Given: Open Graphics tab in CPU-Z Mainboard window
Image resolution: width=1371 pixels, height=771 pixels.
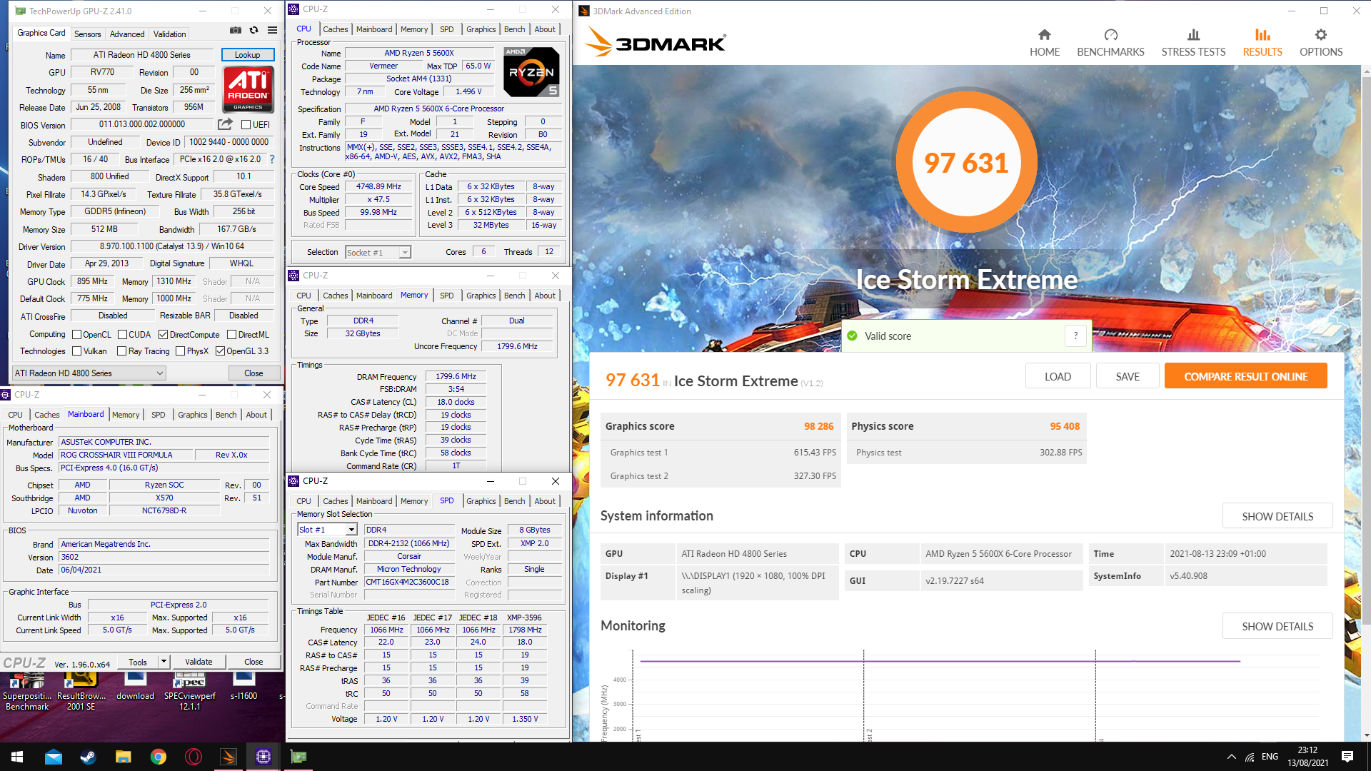Looking at the screenshot, I should click(x=192, y=415).
